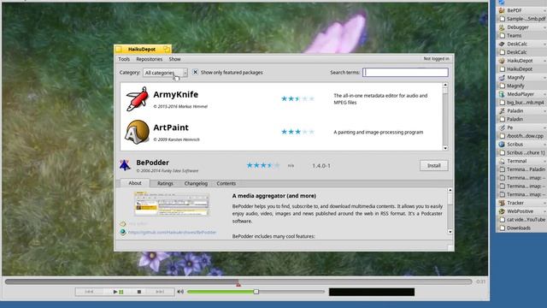Screen dimensions: 547x308
Task: Click the MediaPlayer icon in Deskbar
Action: click(502, 94)
